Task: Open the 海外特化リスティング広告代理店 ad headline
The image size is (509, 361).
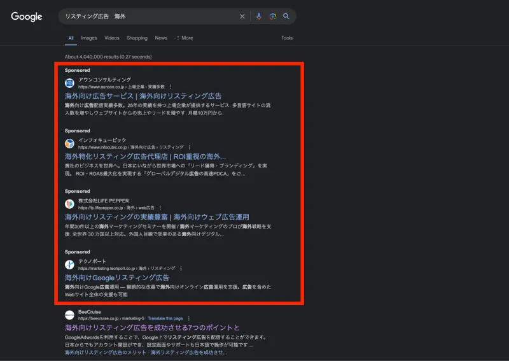Action: coord(145,157)
